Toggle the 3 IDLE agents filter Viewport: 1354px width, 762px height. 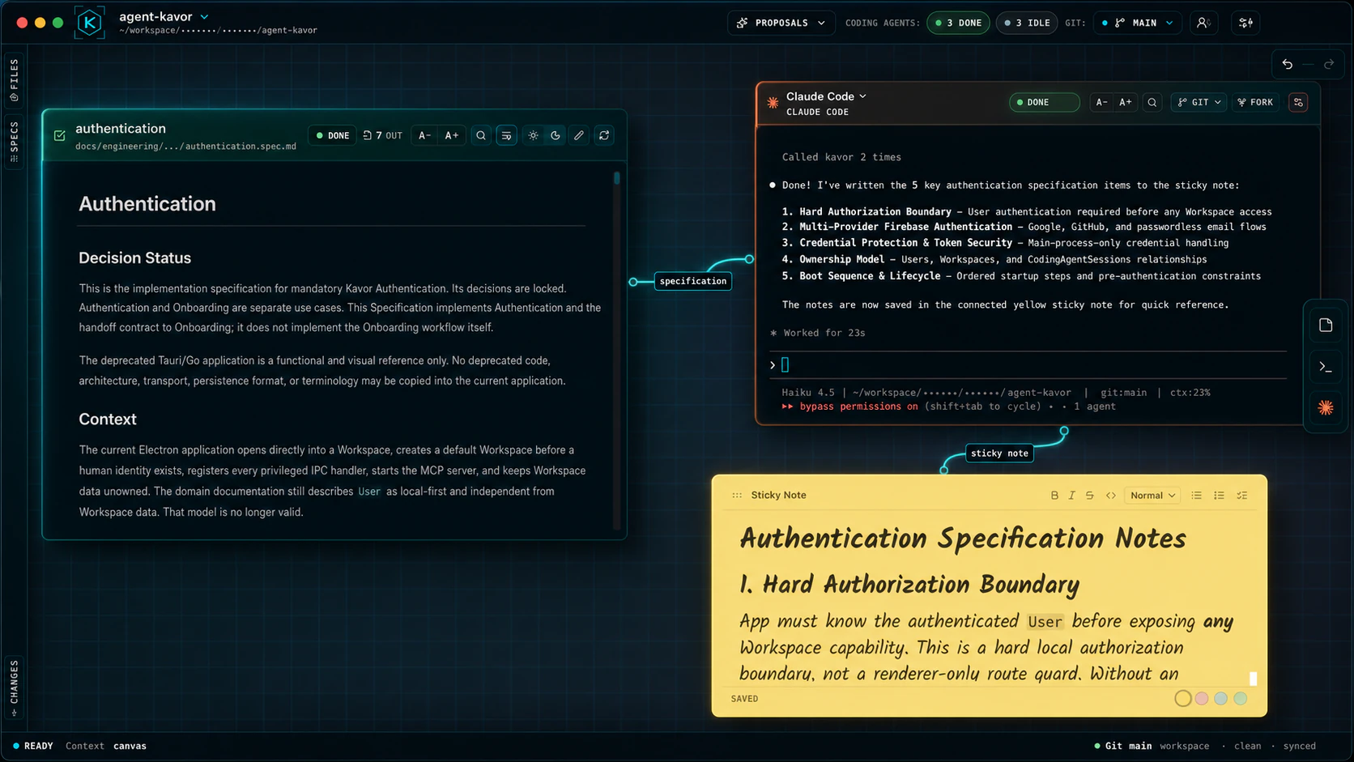pos(1027,23)
